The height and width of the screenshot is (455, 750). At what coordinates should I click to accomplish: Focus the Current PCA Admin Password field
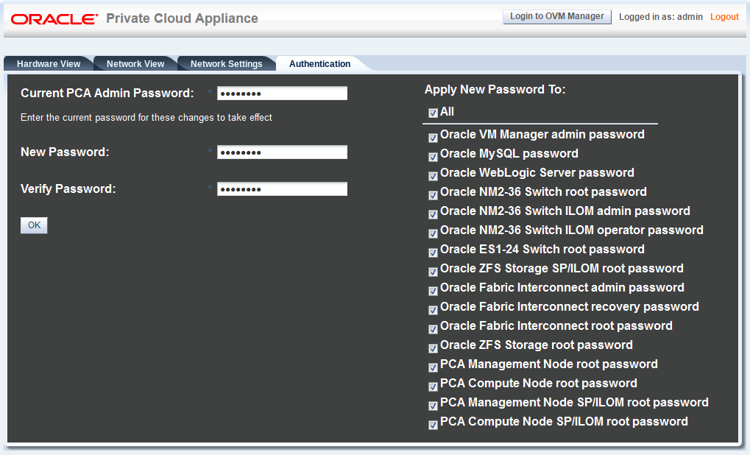(x=282, y=94)
